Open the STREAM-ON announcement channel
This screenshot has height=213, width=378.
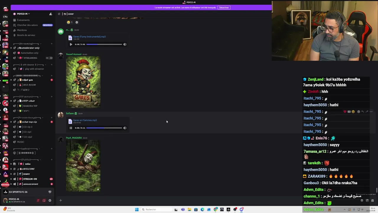[30, 179]
